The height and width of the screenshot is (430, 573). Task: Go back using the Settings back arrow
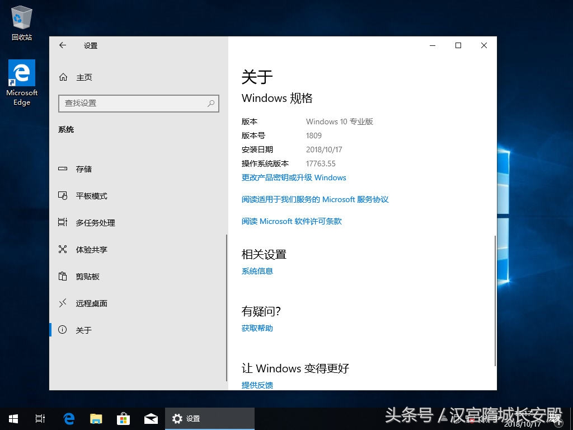click(63, 45)
